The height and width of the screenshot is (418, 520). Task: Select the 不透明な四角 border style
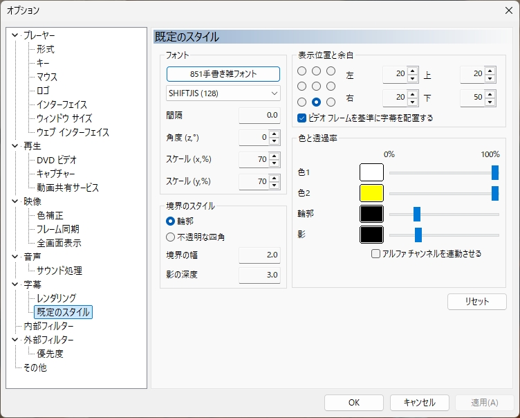click(x=171, y=237)
